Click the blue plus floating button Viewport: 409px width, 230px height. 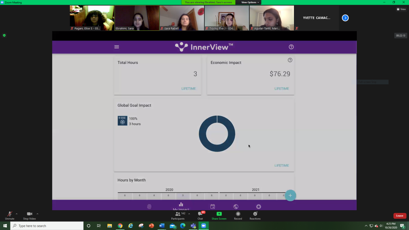pos(290,195)
